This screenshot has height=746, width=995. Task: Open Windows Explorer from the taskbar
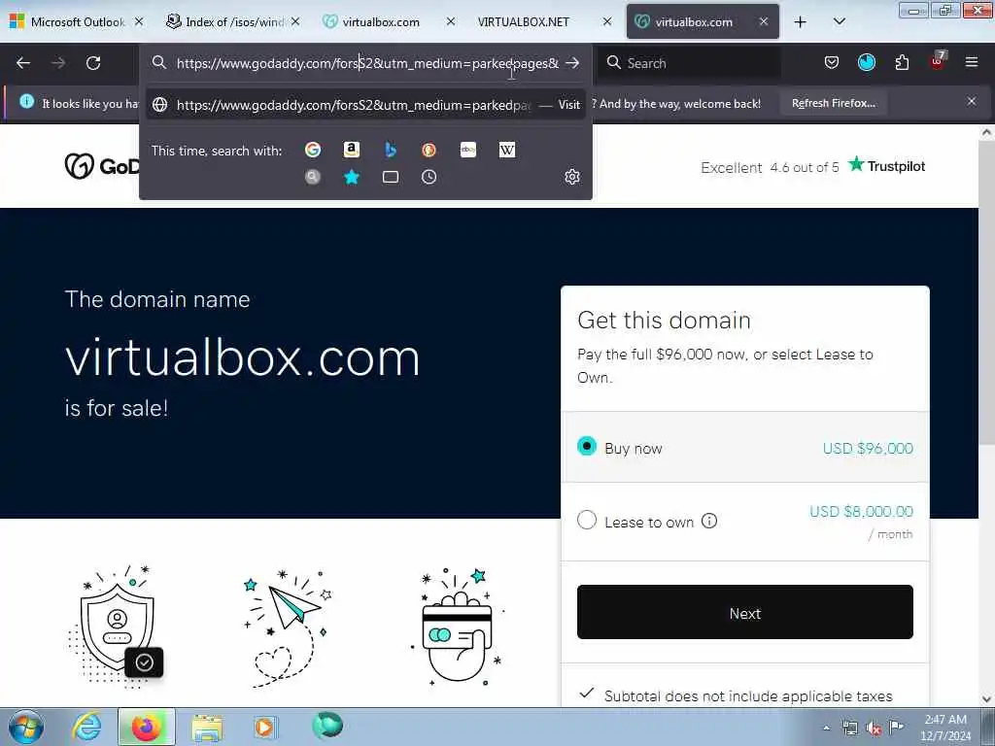[x=207, y=727]
